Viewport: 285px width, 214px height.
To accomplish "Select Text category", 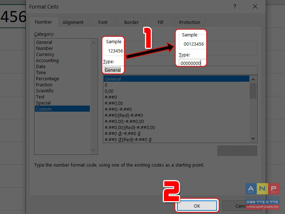I will pyautogui.click(x=62, y=97).
